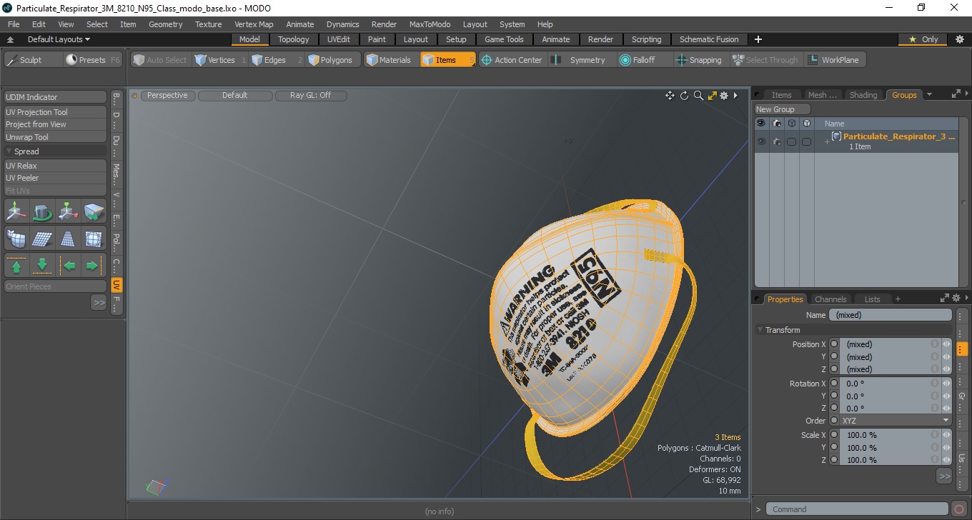Select the UV move tool icon
The height and width of the screenshot is (520, 972).
coord(16,211)
